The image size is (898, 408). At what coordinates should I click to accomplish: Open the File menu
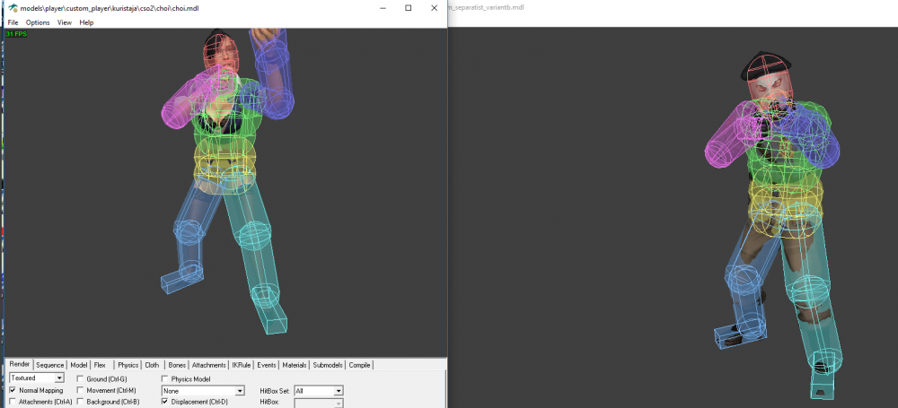(x=13, y=22)
